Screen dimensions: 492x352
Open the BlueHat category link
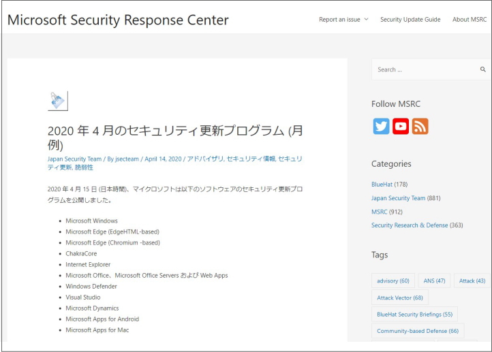click(382, 185)
